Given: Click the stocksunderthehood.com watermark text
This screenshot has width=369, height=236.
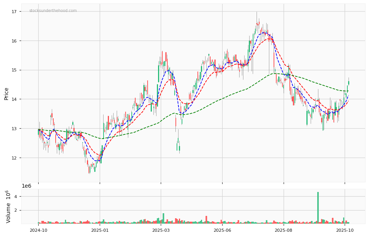Looking at the screenshot, I should (x=53, y=11).
